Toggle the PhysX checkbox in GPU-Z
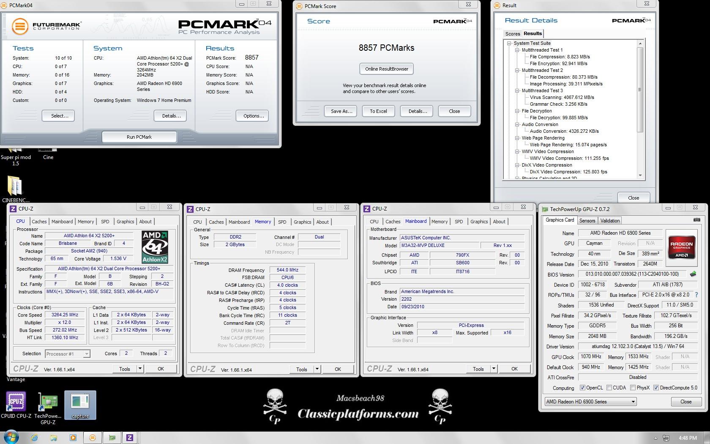 pyautogui.click(x=633, y=388)
